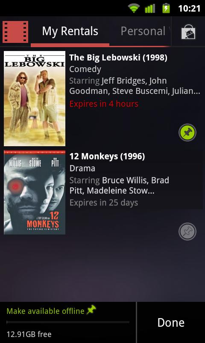
Task: Tap the Wi-Fi status icon
Action: [x=134, y=8]
